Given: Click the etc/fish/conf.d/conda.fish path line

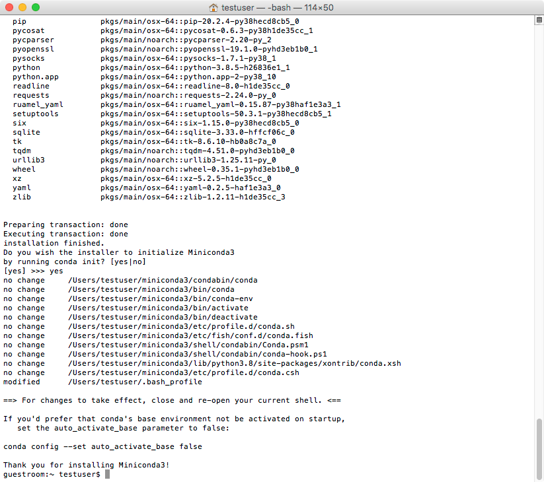Looking at the screenshot, I should (191, 335).
